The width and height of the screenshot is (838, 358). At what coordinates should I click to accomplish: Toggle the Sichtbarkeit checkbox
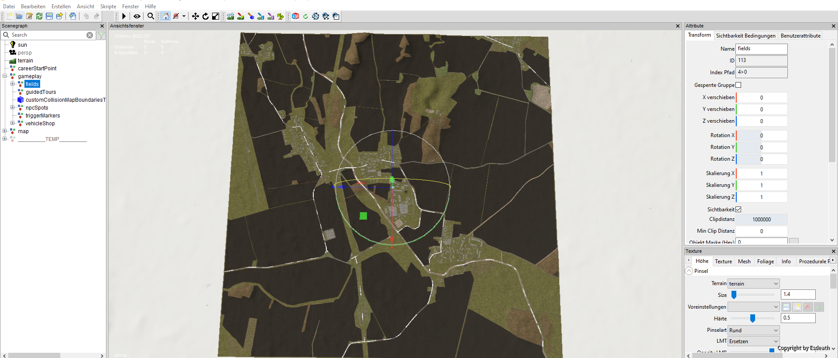pos(738,210)
